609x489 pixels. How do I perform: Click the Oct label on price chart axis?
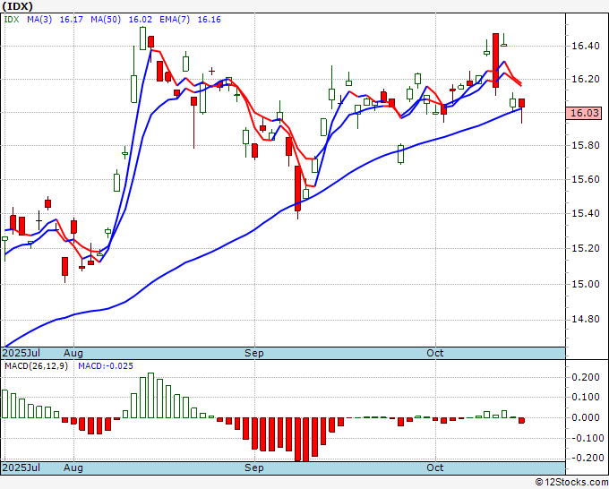434,353
